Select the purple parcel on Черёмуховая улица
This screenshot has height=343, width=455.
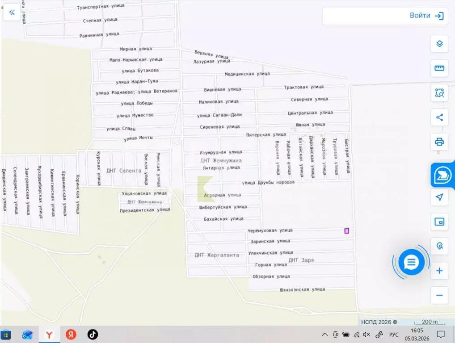click(x=346, y=230)
